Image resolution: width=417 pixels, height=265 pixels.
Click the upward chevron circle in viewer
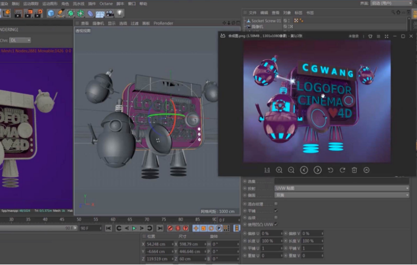point(367,170)
